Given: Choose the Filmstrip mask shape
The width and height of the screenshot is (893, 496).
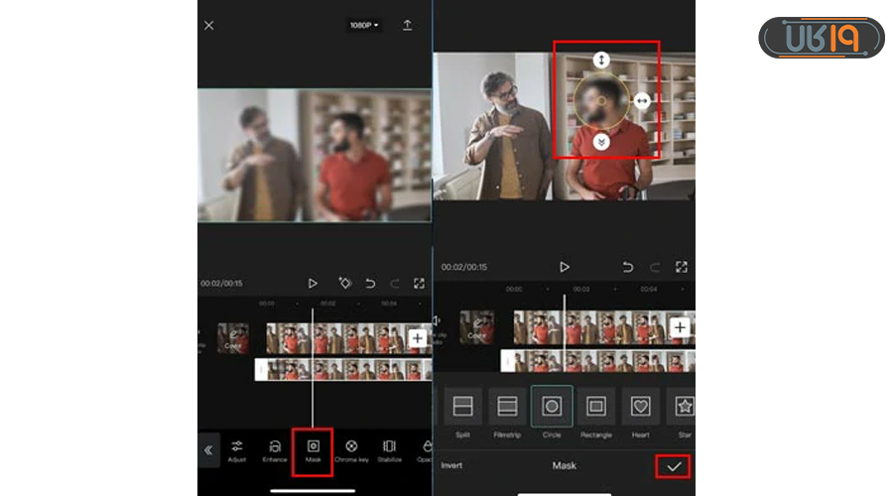Looking at the screenshot, I should pyautogui.click(x=507, y=413).
